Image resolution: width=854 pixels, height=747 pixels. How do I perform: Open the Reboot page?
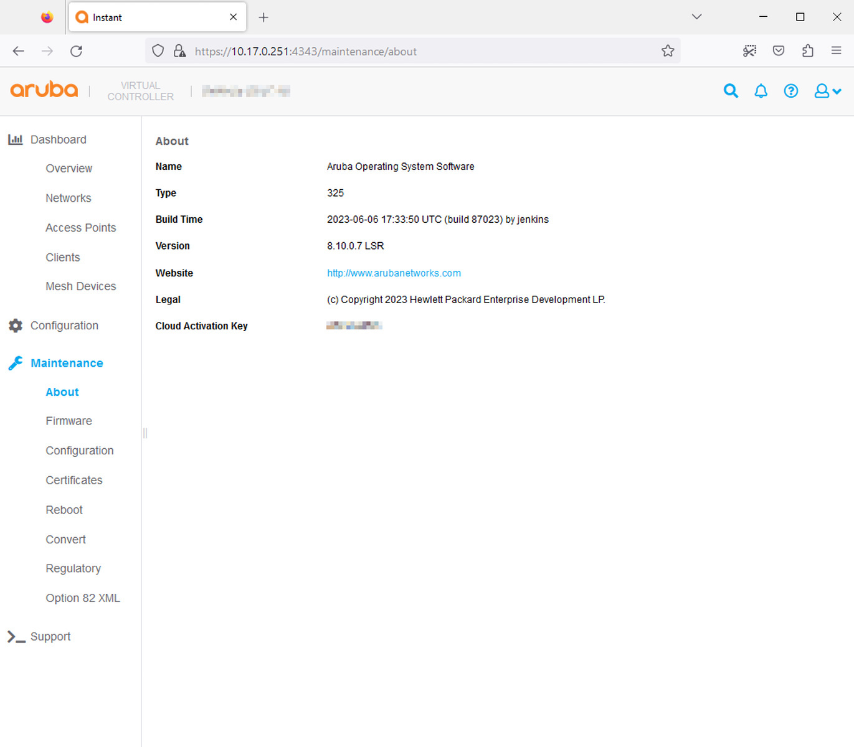(x=64, y=510)
